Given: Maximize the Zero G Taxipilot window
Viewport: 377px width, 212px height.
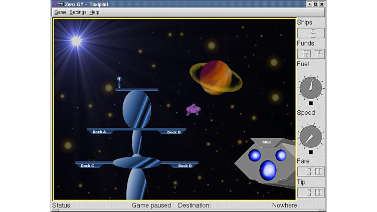Looking at the screenshot, I should click(315, 4).
